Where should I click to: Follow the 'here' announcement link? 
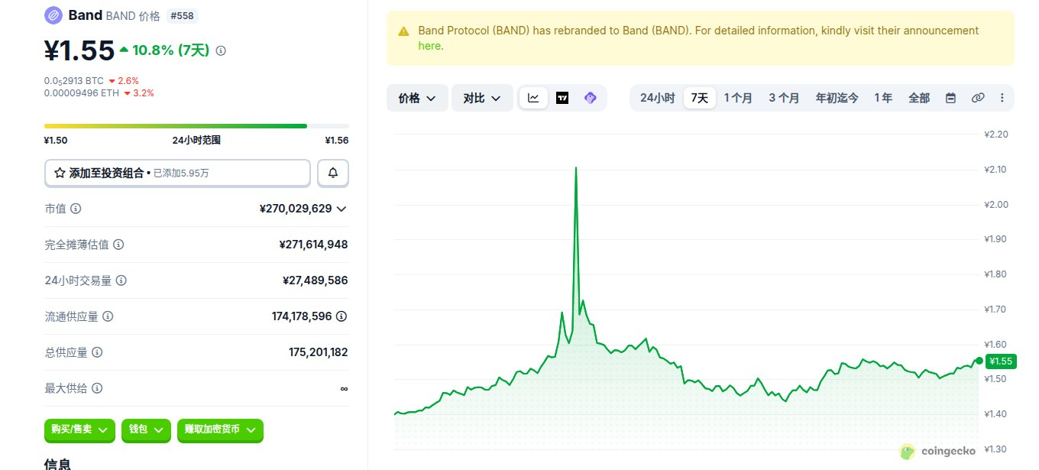click(x=429, y=46)
